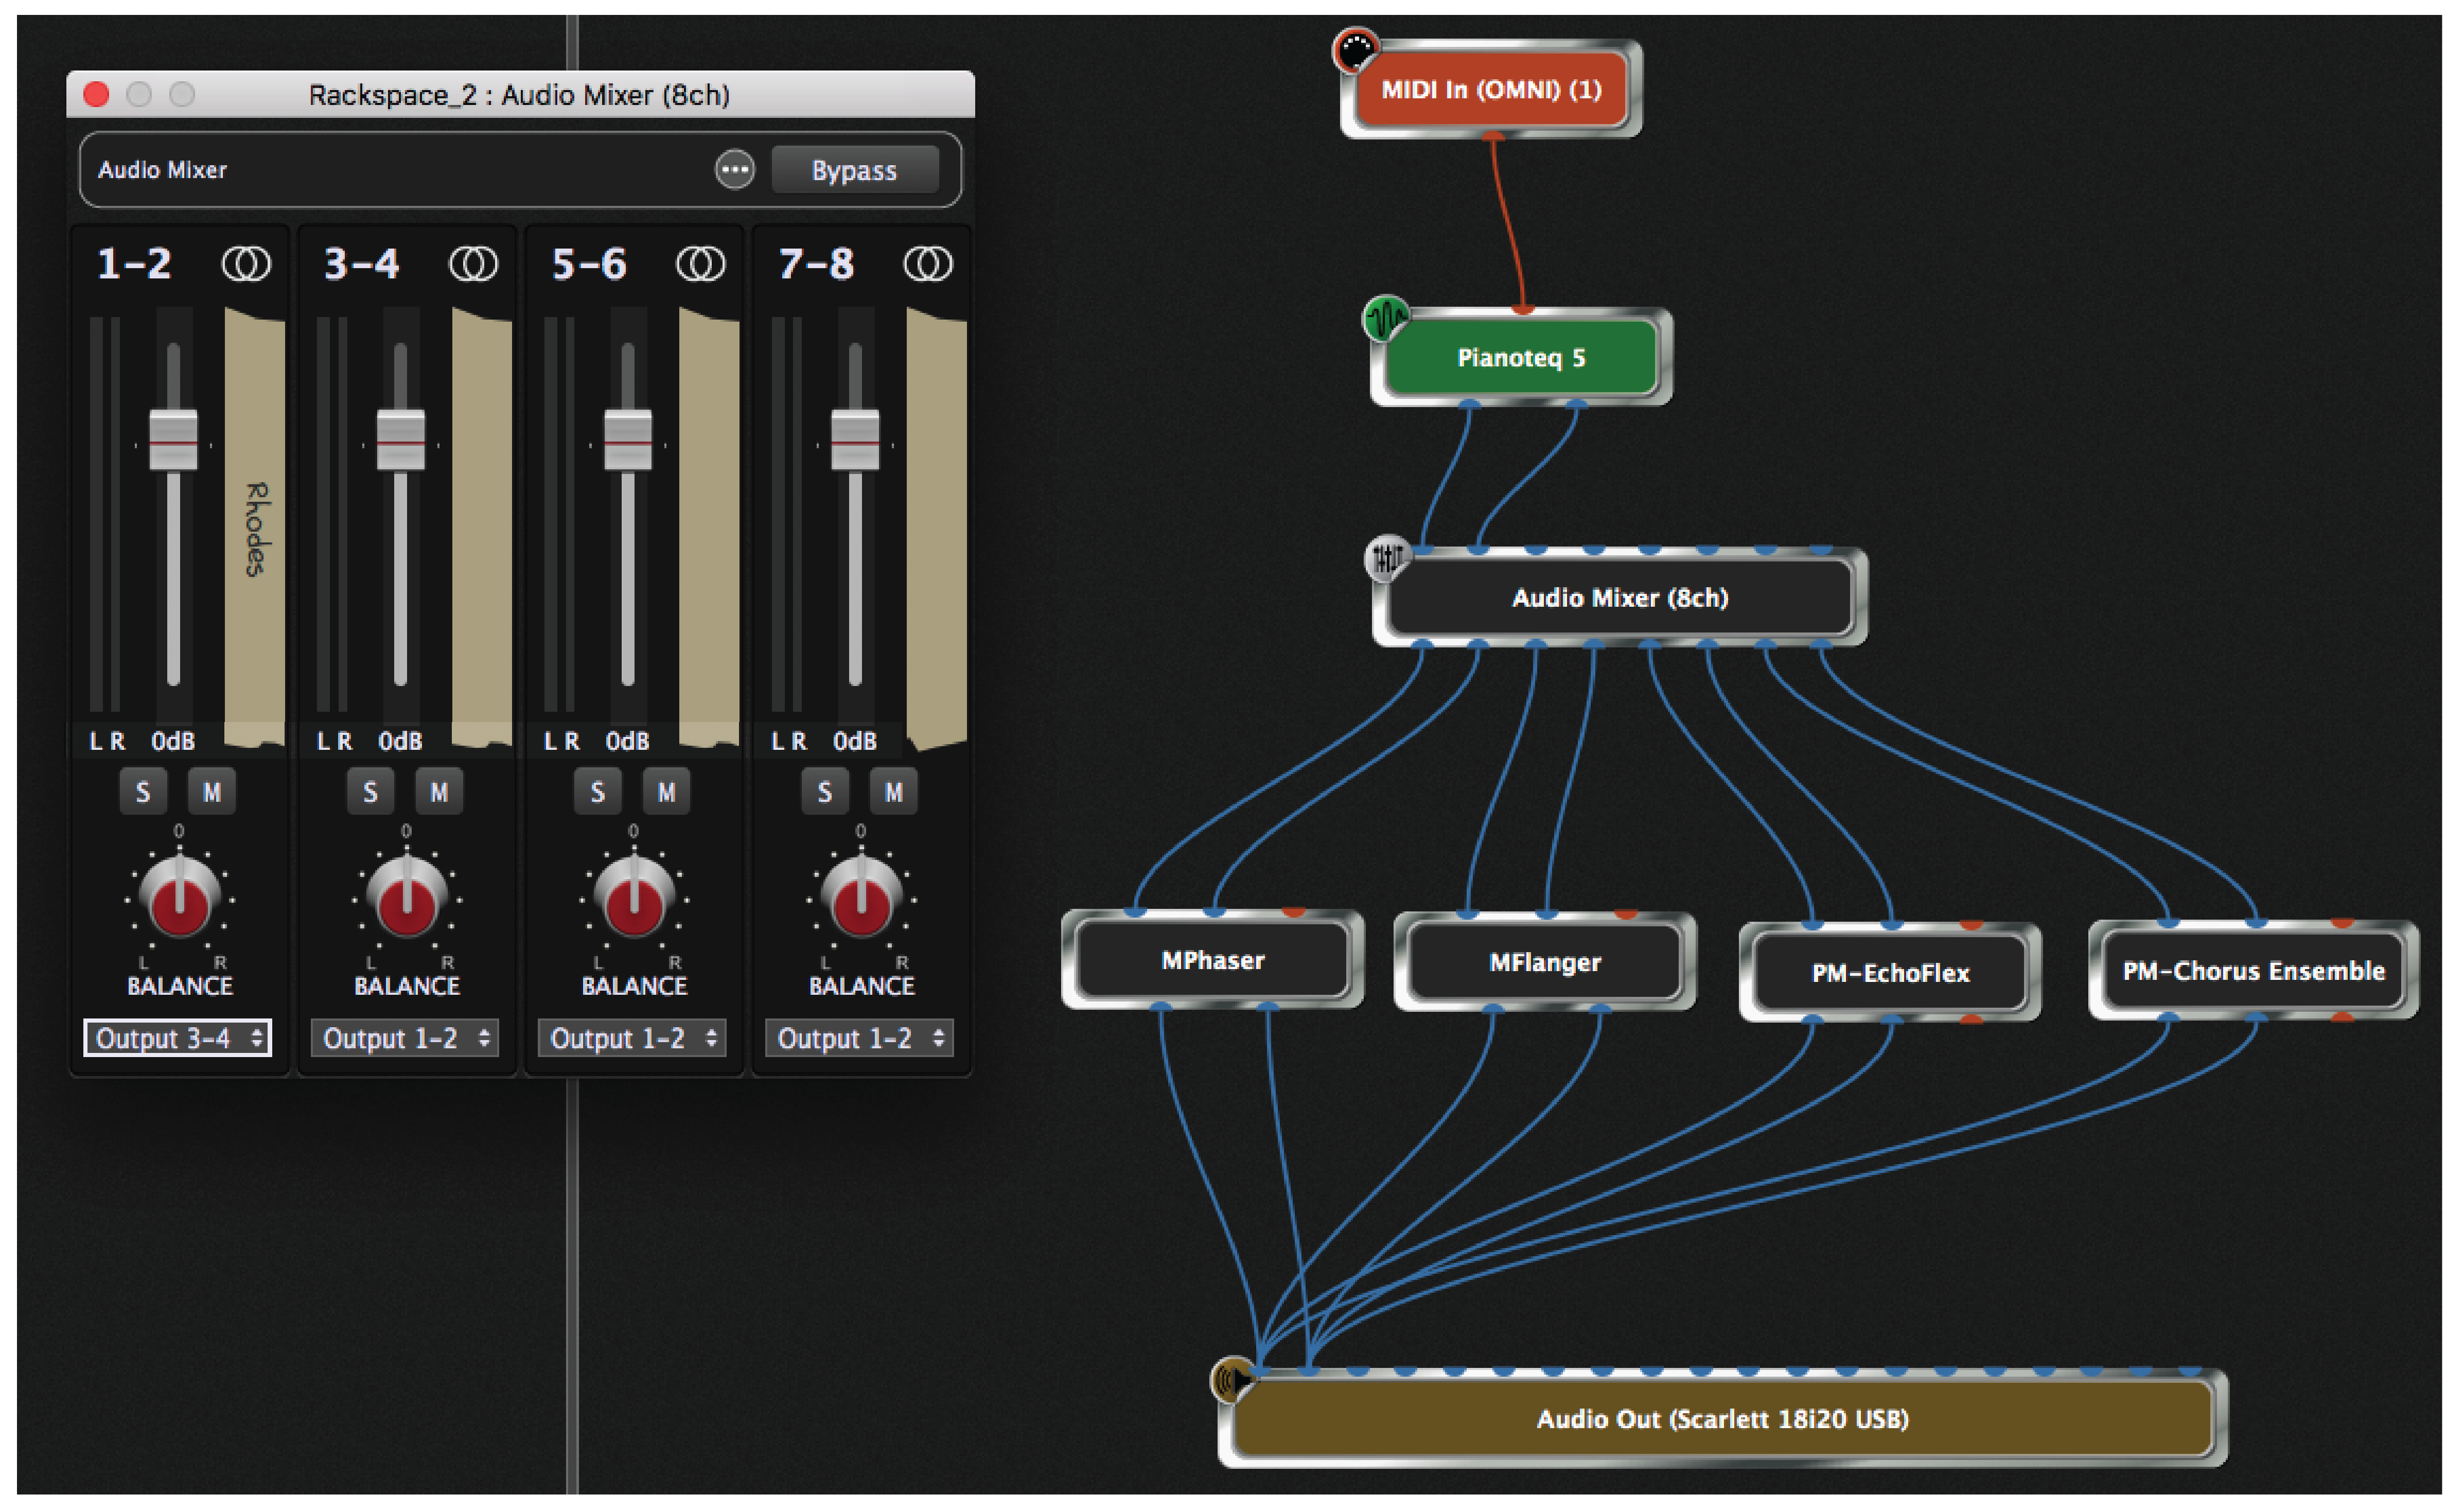Image resolution: width=2464 pixels, height=1512 pixels.
Task: Select the PM-Chorus Ensemble plugin block
Action: point(2254,971)
